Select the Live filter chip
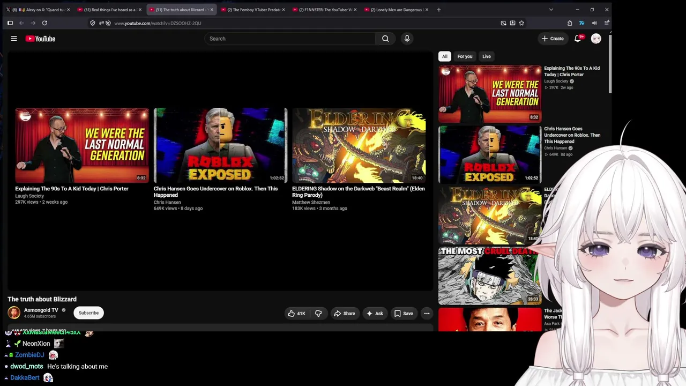The width and height of the screenshot is (686, 386). click(486, 56)
